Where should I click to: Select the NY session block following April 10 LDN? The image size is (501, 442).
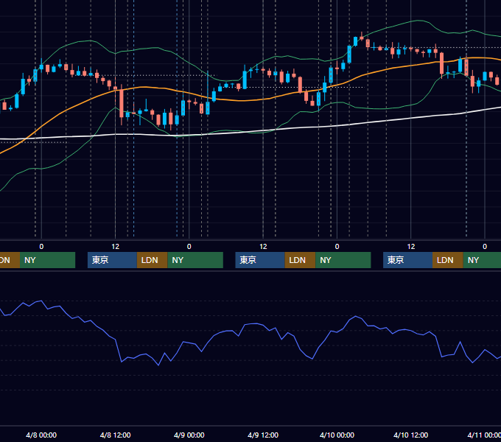pos(482,260)
